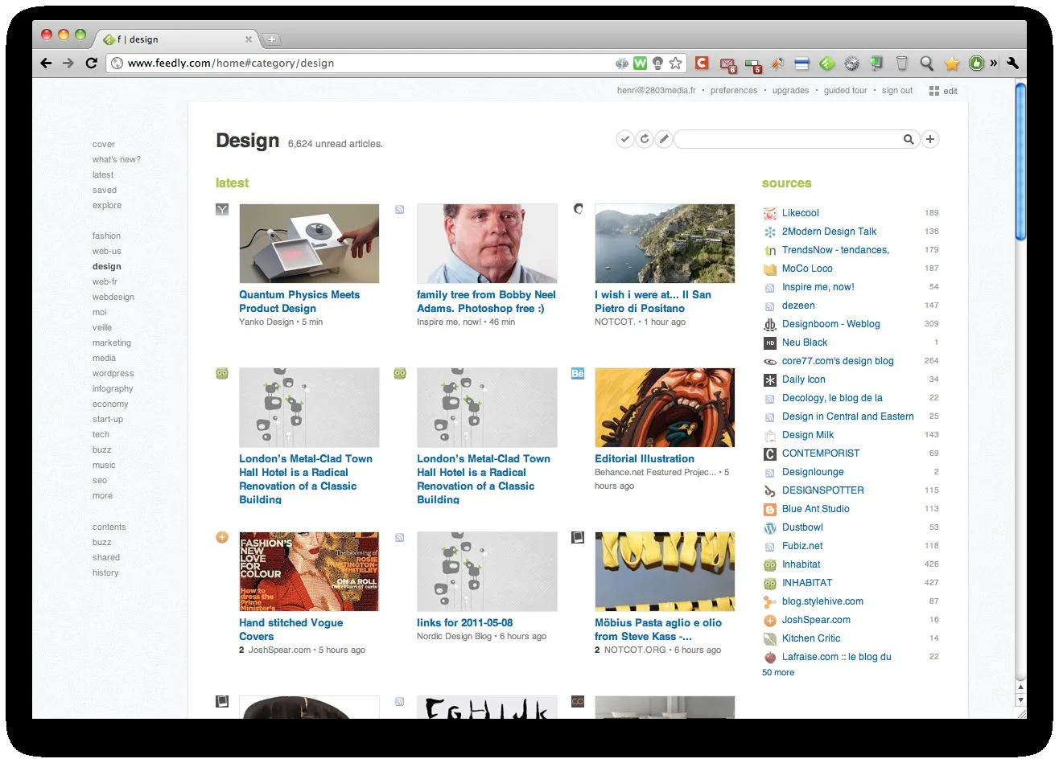Screen dimensions: 1059x763
Task: Open the CONTEMPORIST source
Action: pyautogui.click(x=821, y=453)
